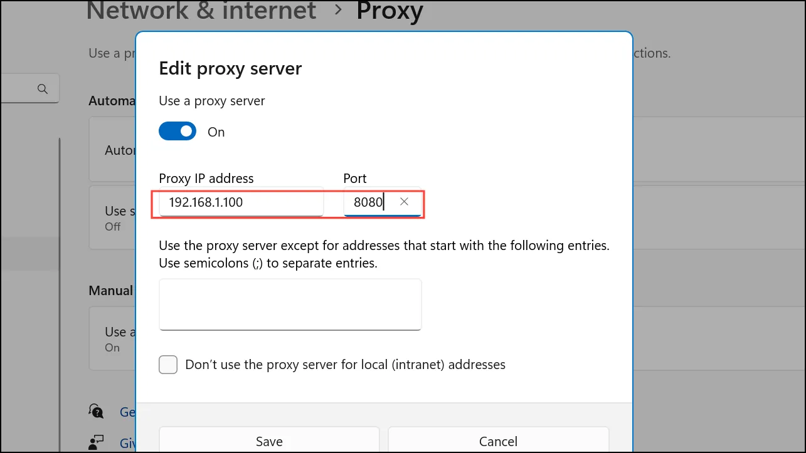Select the Automatically detect settings card
The height and width of the screenshot is (453, 806).
(x=113, y=150)
